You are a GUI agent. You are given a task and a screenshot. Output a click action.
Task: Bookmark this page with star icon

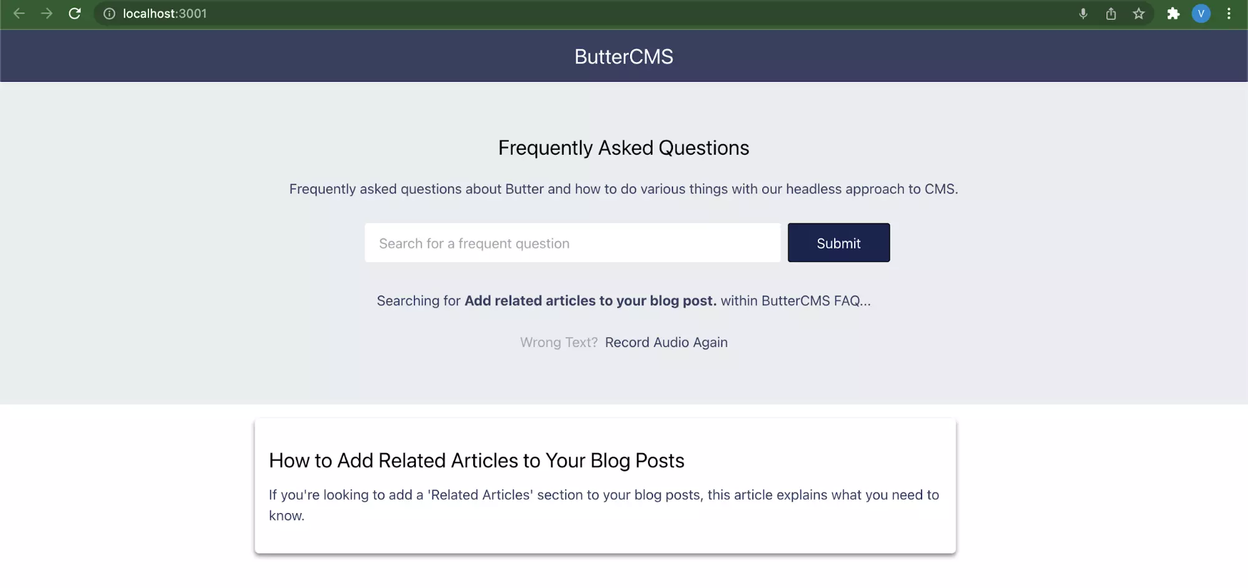[1139, 14]
